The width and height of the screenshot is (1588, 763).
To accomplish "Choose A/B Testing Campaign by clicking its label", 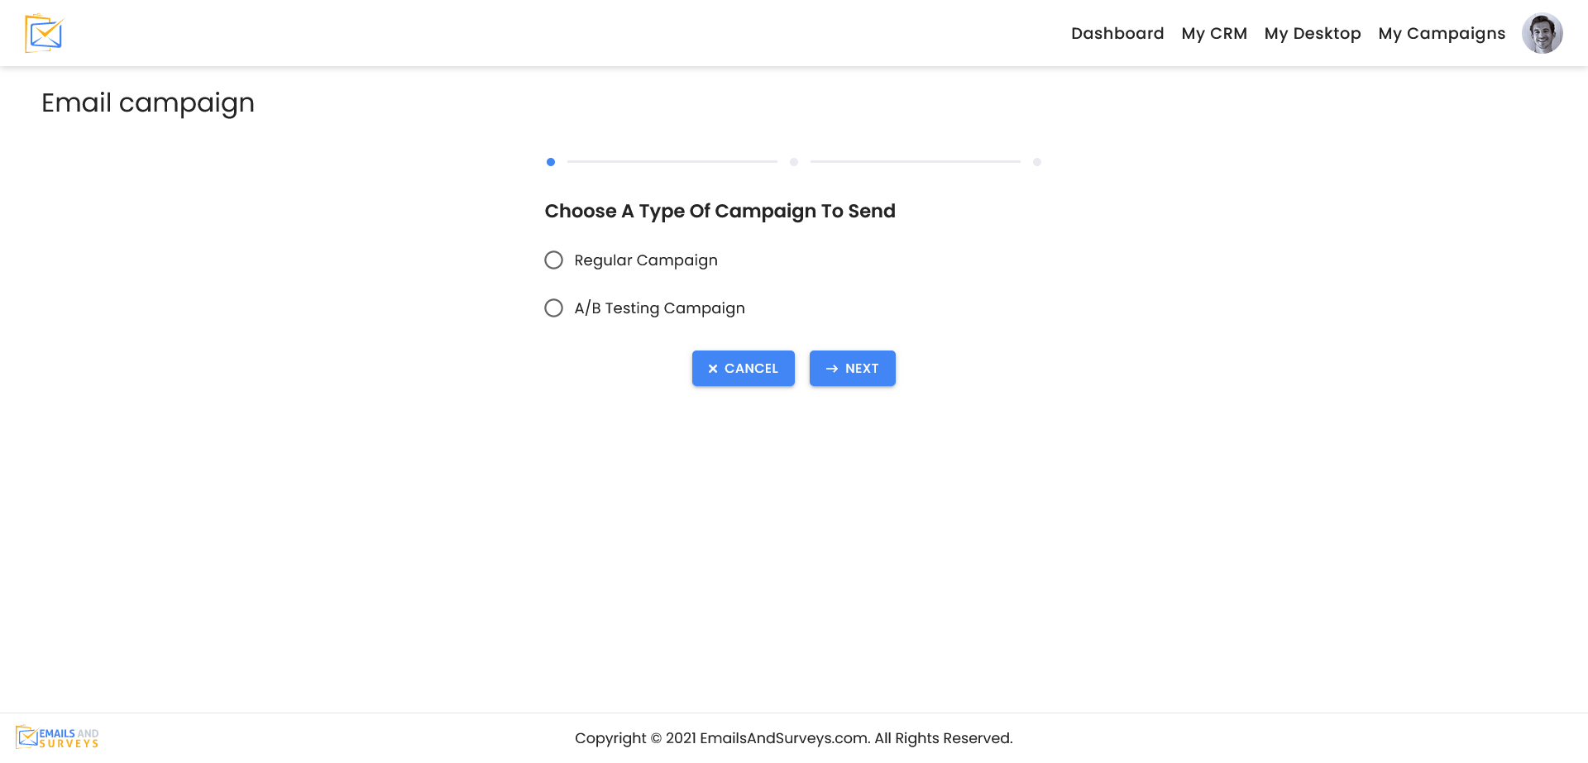I will (659, 308).
